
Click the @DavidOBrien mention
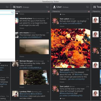[36, 94]
